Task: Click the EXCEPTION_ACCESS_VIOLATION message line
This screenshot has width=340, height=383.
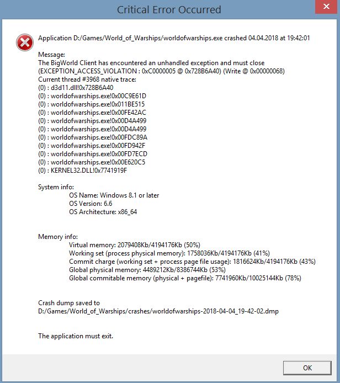Action: 161,71
